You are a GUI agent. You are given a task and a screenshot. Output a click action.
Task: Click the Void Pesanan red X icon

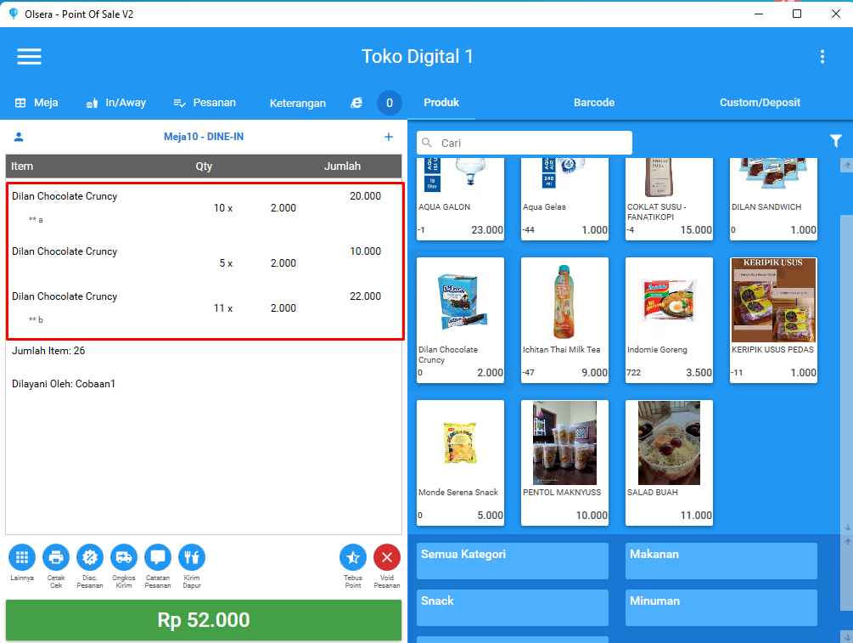[x=387, y=557]
